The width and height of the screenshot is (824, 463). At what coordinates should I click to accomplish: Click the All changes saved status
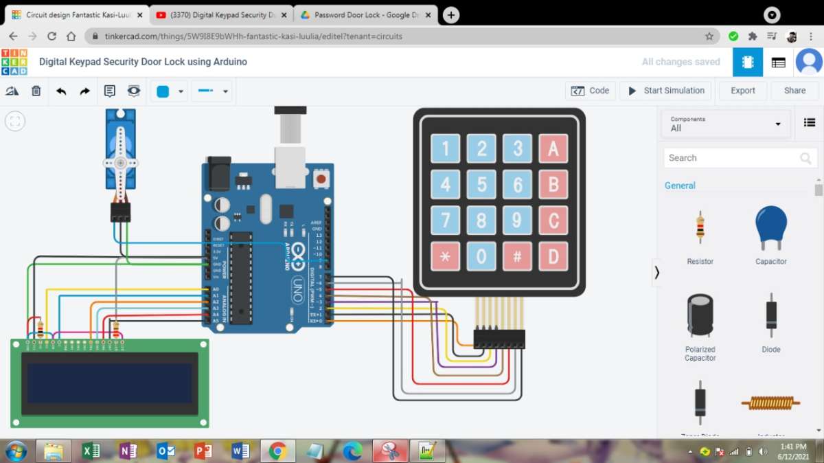680,62
